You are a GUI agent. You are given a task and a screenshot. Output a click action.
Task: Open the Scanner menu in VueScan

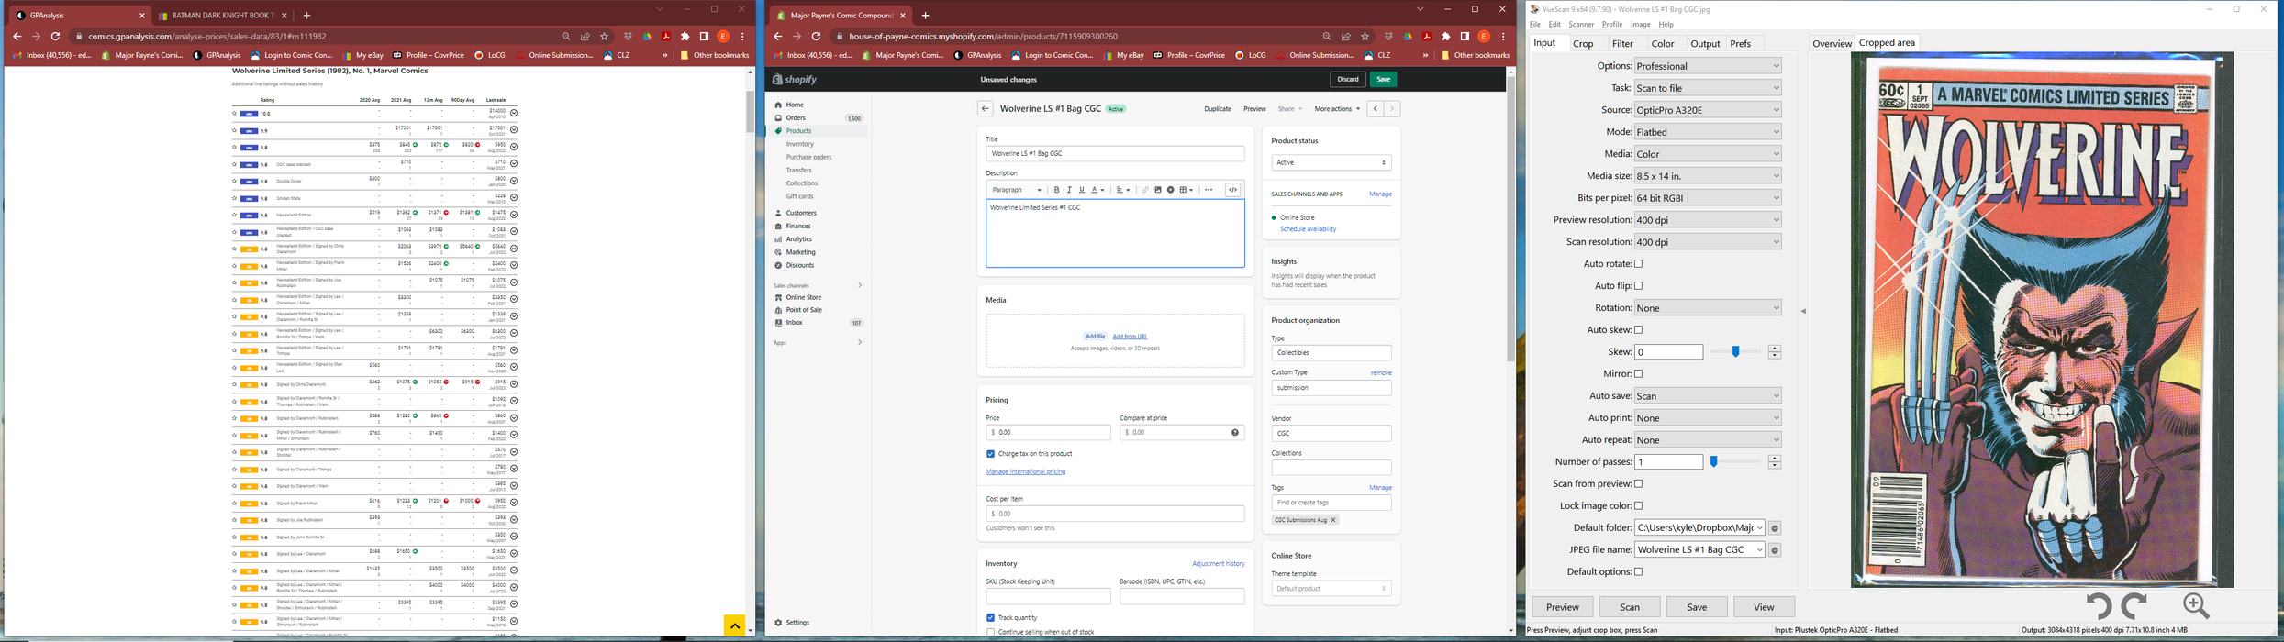tap(1581, 25)
